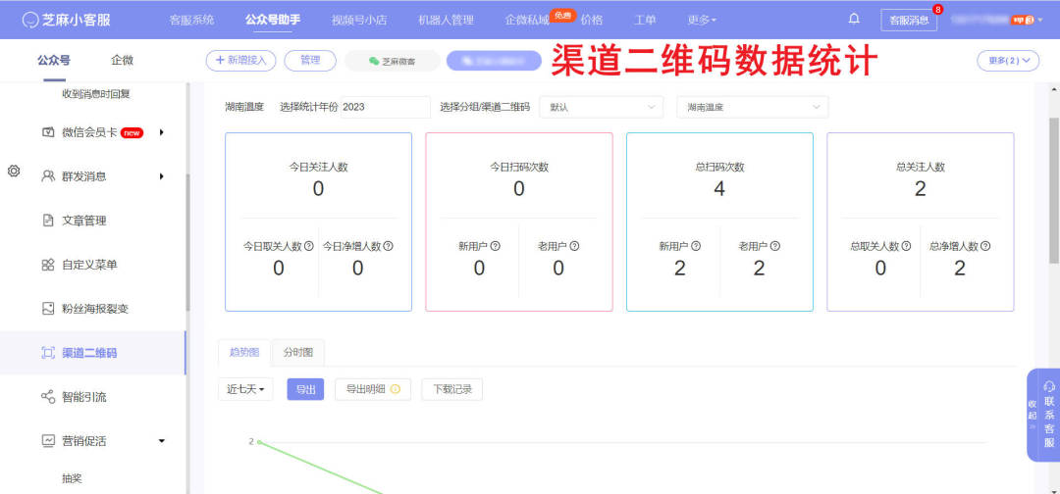Click the 微信会员卡 card icon
The image size is (1060, 494).
pos(48,132)
